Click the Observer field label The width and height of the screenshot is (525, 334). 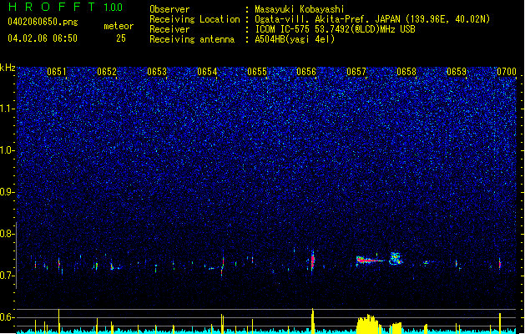tap(169, 9)
